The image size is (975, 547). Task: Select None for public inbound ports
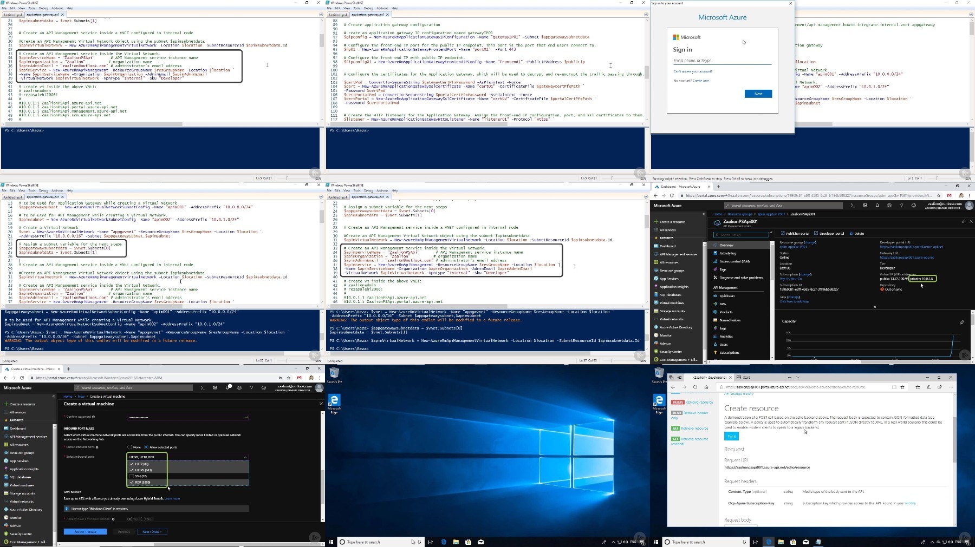pyautogui.click(x=129, y=447)
